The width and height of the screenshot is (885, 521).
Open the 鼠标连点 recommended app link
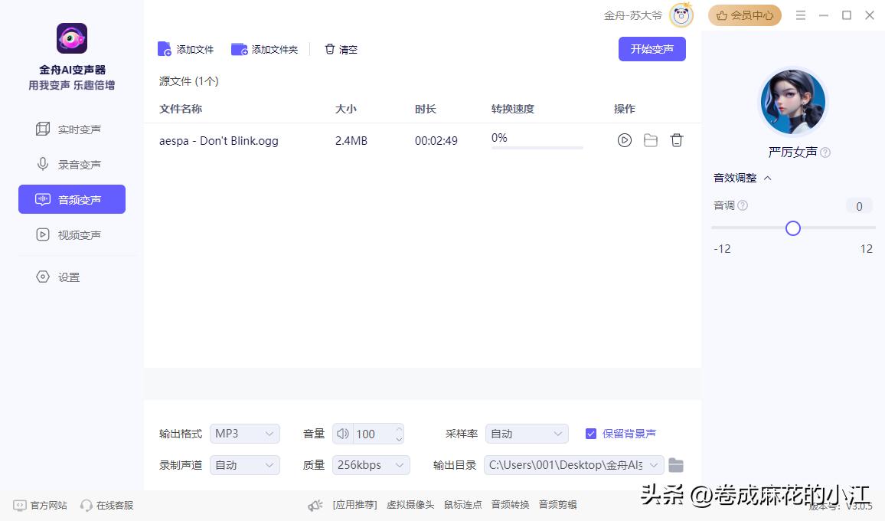click(x=463, y=505)
